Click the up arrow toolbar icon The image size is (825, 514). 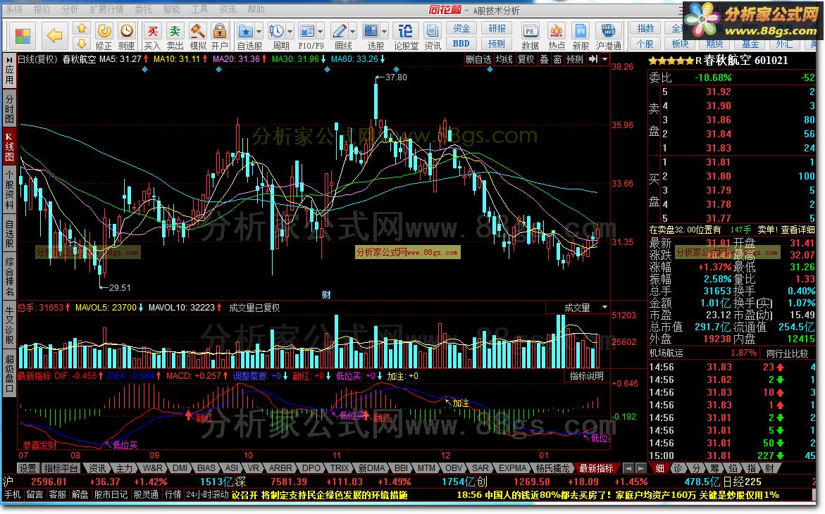82,28
